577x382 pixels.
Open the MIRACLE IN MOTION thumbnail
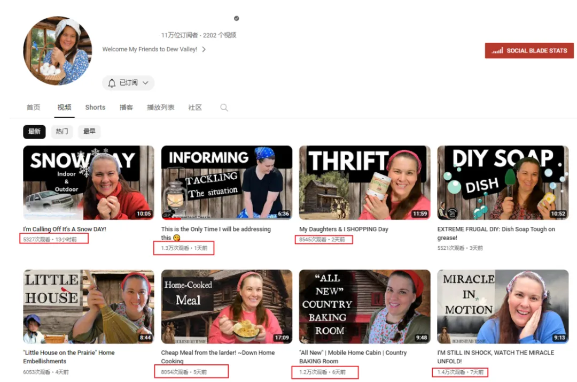(x=503, y=307)
